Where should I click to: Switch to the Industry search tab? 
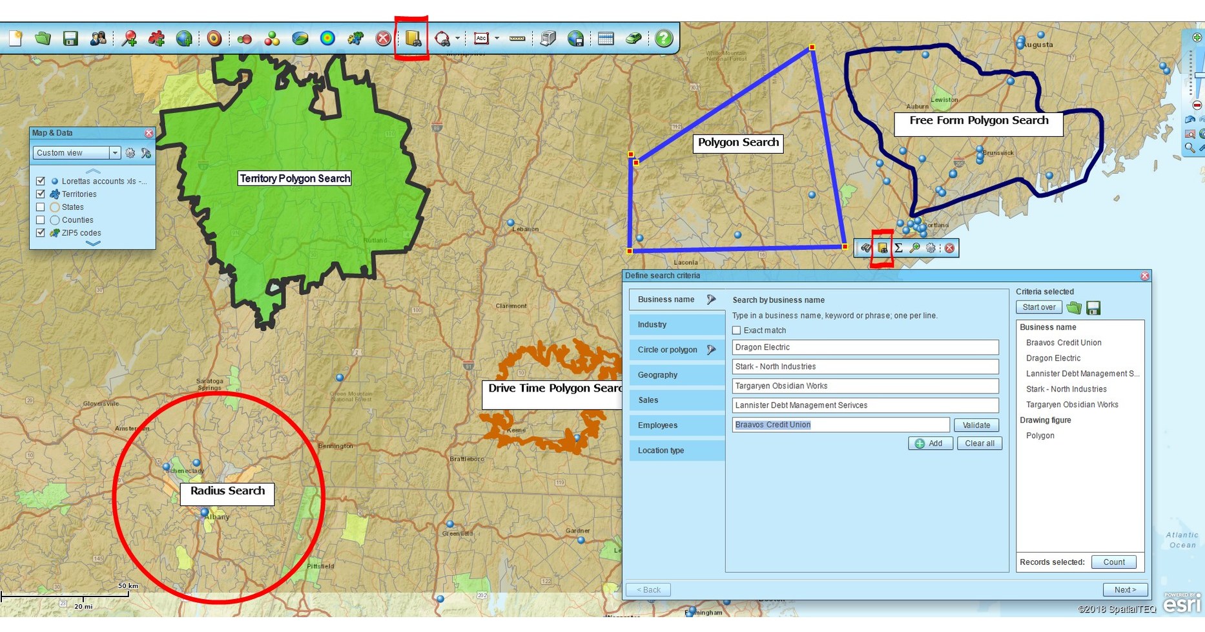point(651,324)
